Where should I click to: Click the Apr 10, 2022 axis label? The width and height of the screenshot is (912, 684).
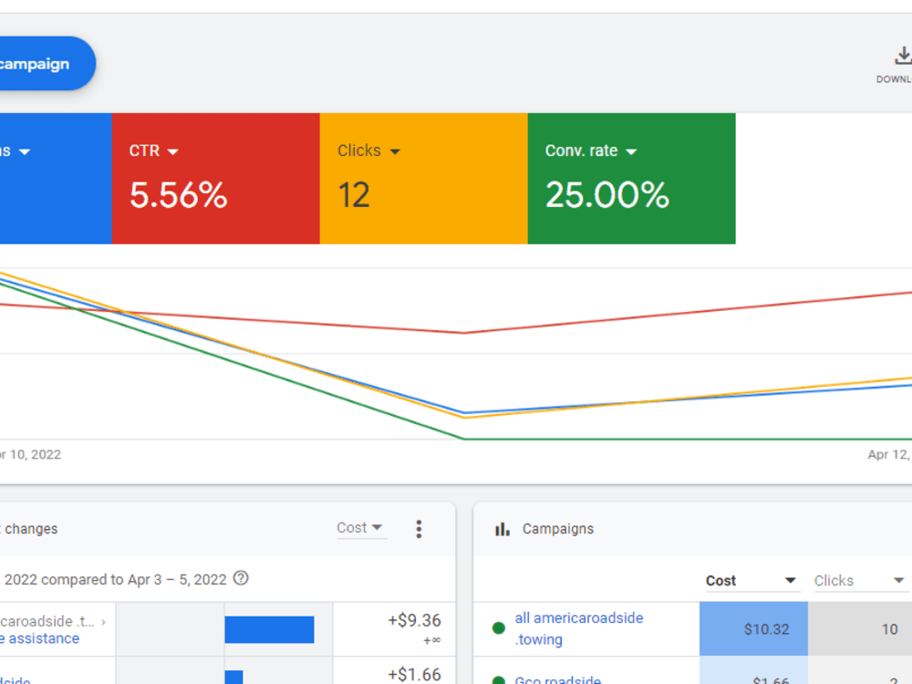(30, 454)
